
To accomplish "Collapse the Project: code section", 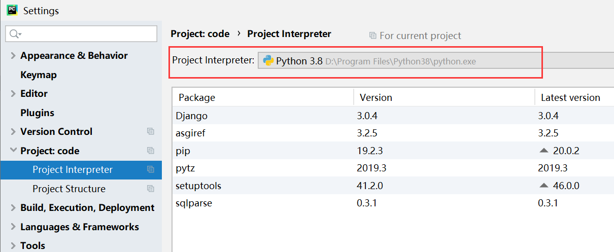I will 13,151.
